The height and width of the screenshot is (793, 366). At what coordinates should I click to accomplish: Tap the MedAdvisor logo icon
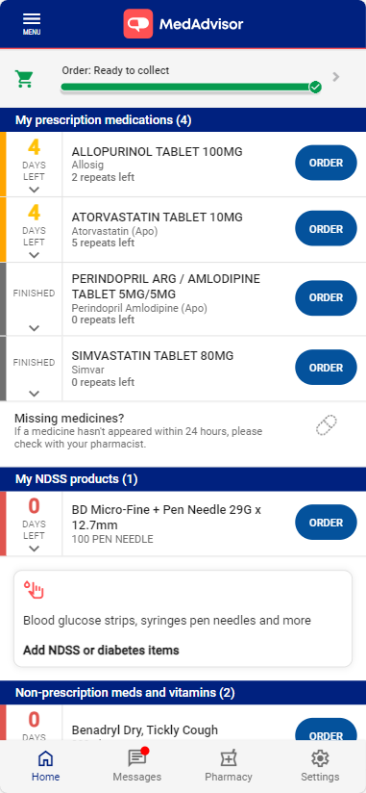pyautogui.click(x=137, y=24)
